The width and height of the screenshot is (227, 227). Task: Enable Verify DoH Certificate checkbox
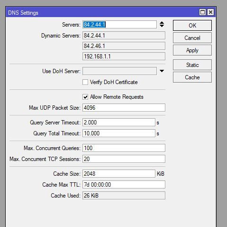tap(85, 82)
